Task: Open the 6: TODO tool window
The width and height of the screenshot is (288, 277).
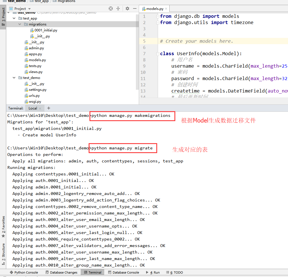Action: [x=174, y=272]
